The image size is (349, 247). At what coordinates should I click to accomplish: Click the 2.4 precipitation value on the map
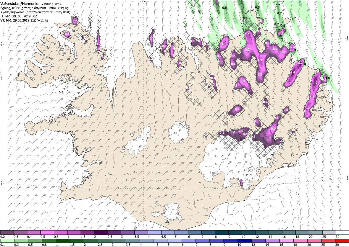coord(293,72)
